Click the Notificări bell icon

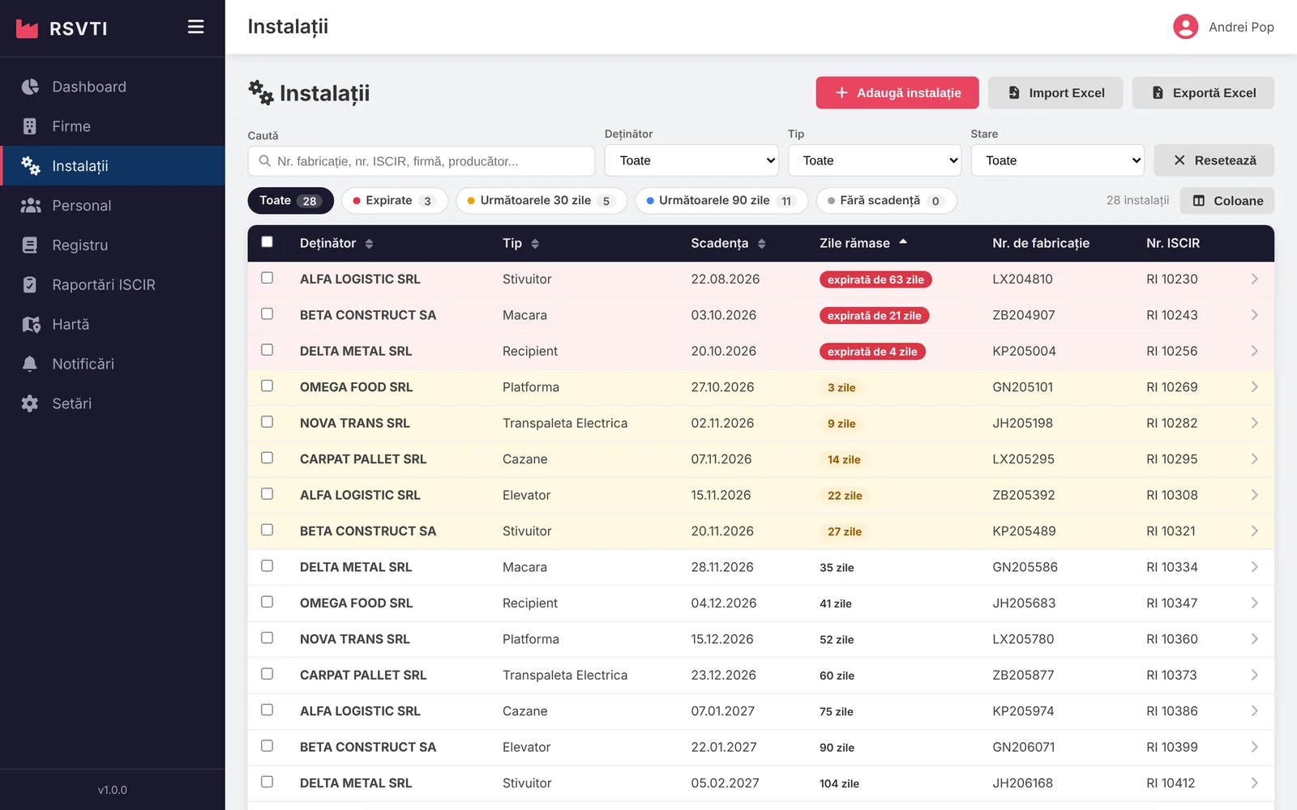30,364
